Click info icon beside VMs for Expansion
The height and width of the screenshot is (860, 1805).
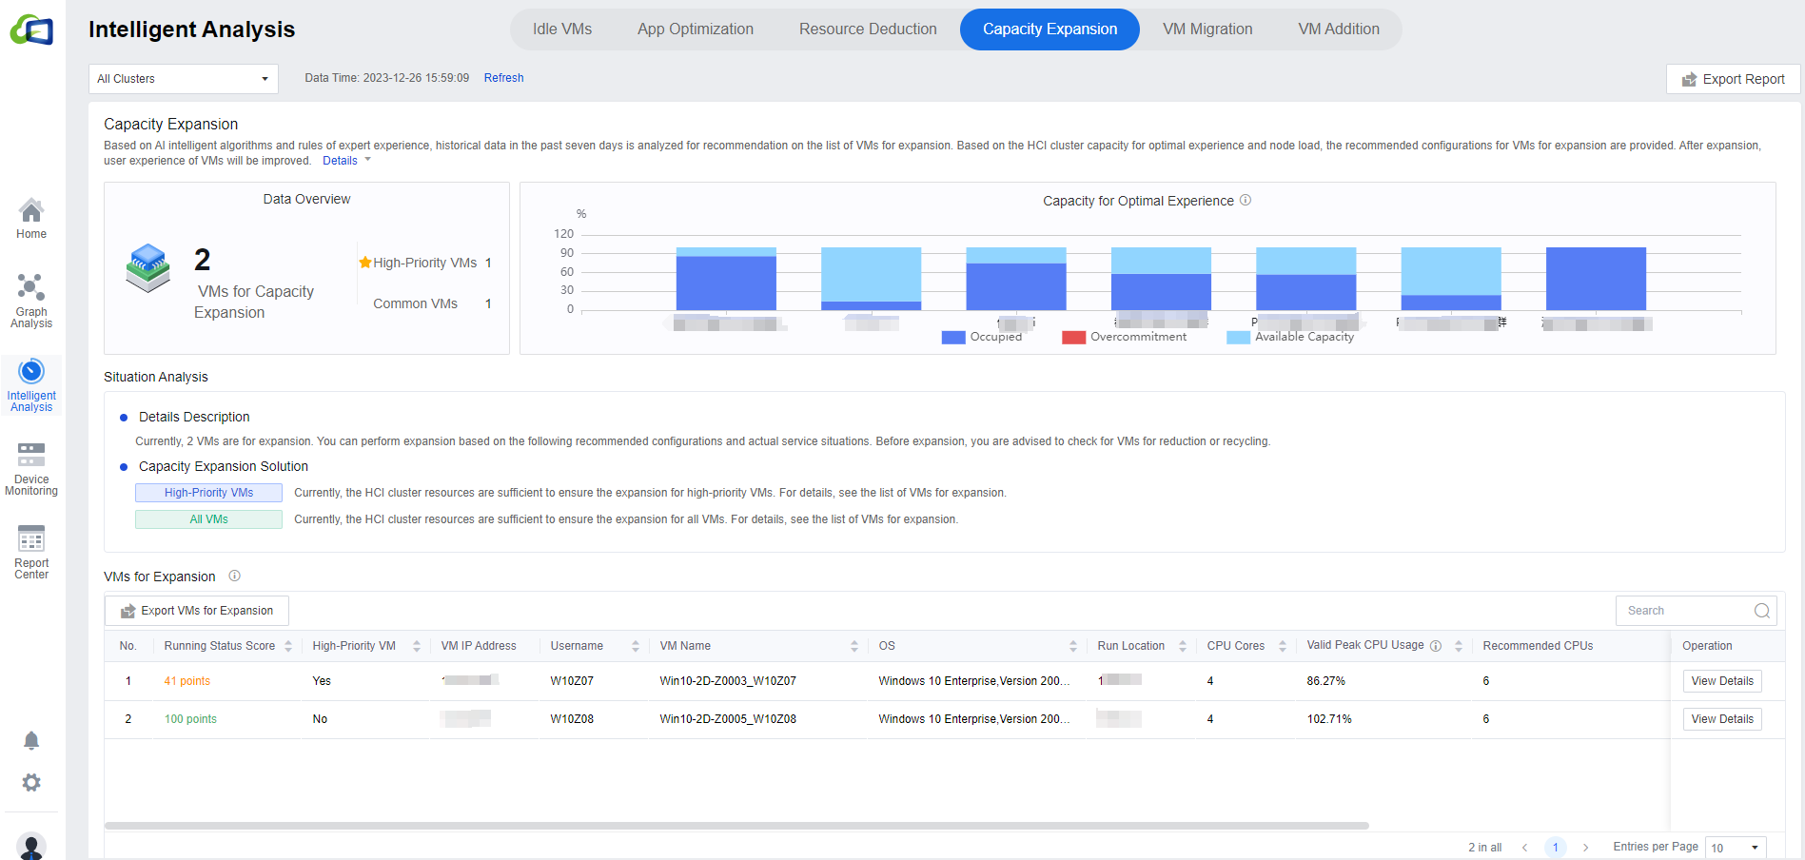pos(235,576)
